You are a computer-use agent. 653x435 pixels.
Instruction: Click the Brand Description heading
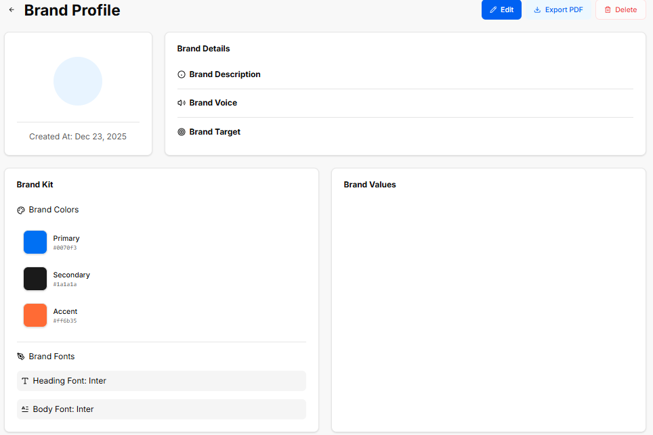pos(225,74)
